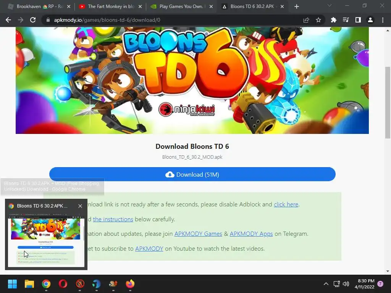Open the Extensions puzzle icon
This screenshot has width=391, height=293.
pyautogui.click(x=333, y=20)
